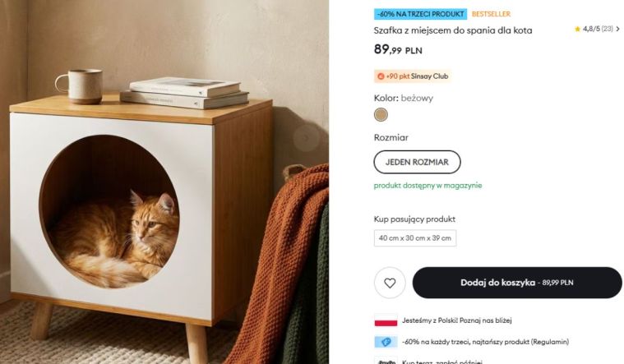Open Jesteśmy z Polski! Poznaj nas bliżej link

tap(457, 320)
